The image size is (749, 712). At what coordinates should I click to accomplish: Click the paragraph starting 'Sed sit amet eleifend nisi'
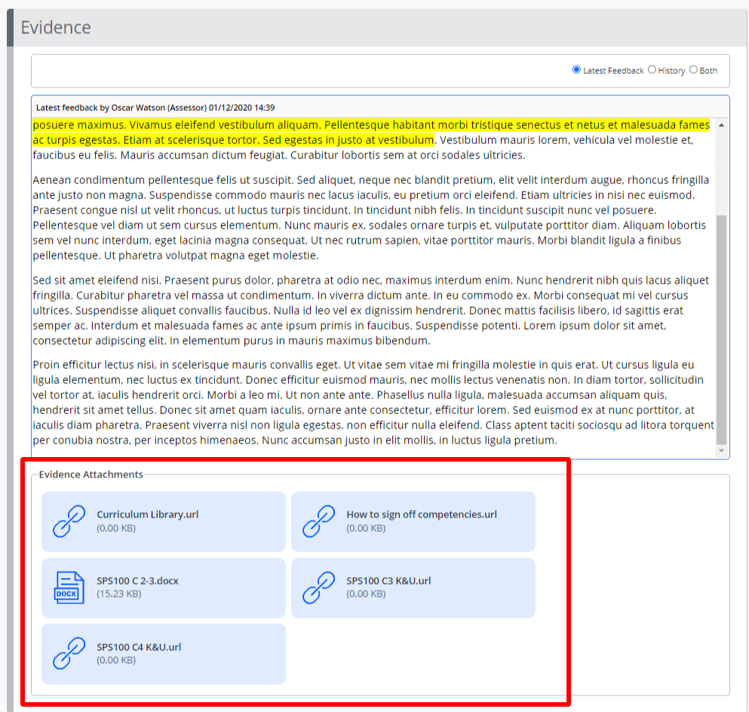(x=371, y=311)
